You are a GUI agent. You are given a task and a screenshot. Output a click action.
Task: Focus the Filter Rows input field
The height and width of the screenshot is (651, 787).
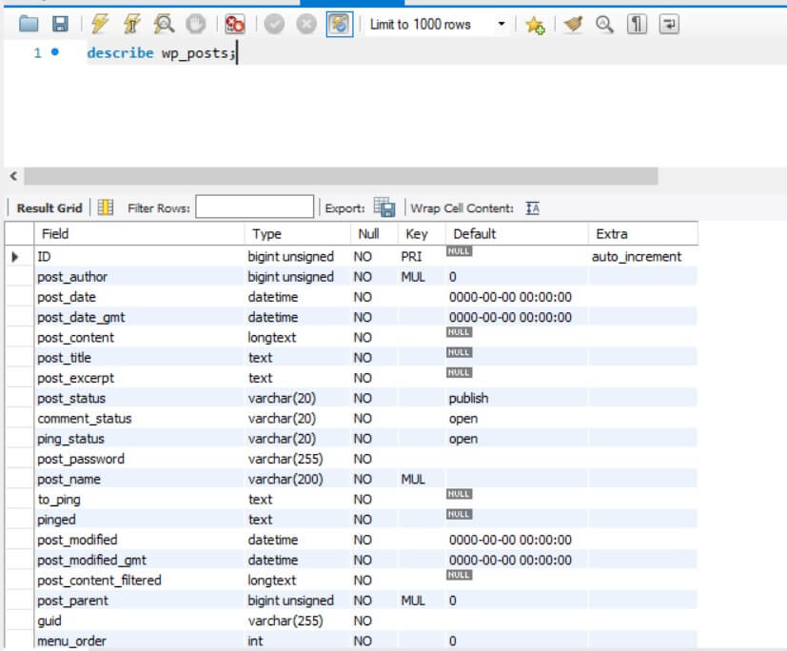coord(254,207)
